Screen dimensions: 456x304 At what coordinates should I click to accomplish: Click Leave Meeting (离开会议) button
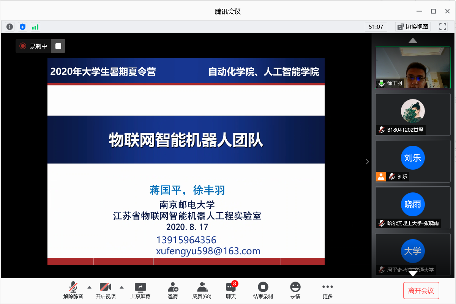[x=421, y=291]
